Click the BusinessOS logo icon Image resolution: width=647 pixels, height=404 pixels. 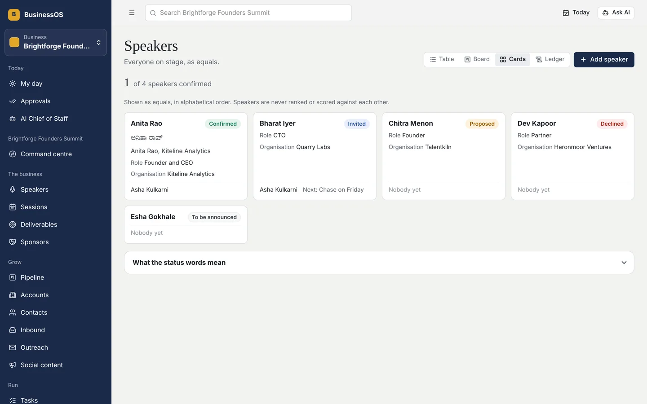point(14,14)
